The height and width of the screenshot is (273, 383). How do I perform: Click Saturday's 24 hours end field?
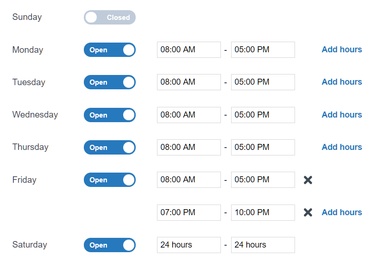click(263, 245)
